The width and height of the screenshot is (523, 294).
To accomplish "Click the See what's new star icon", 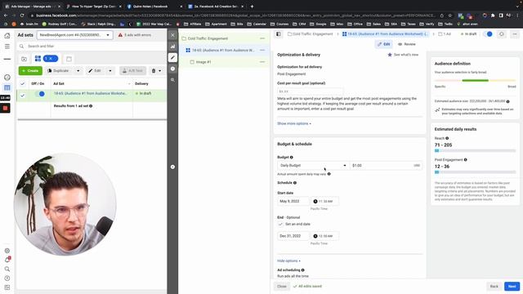I will (390, 55).
